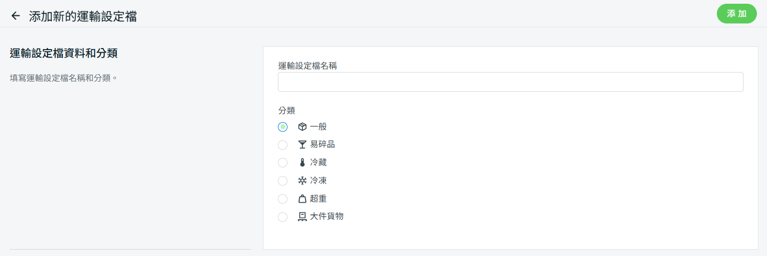Select the 易碎品 radio button
The height and width of the screenshot is (256, 767).
[x=283, y=145]
